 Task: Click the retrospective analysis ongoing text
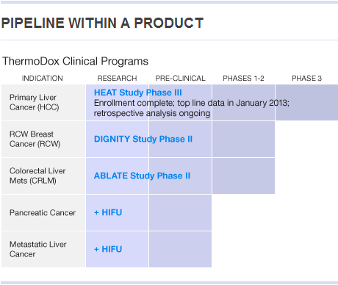(152, 113)
